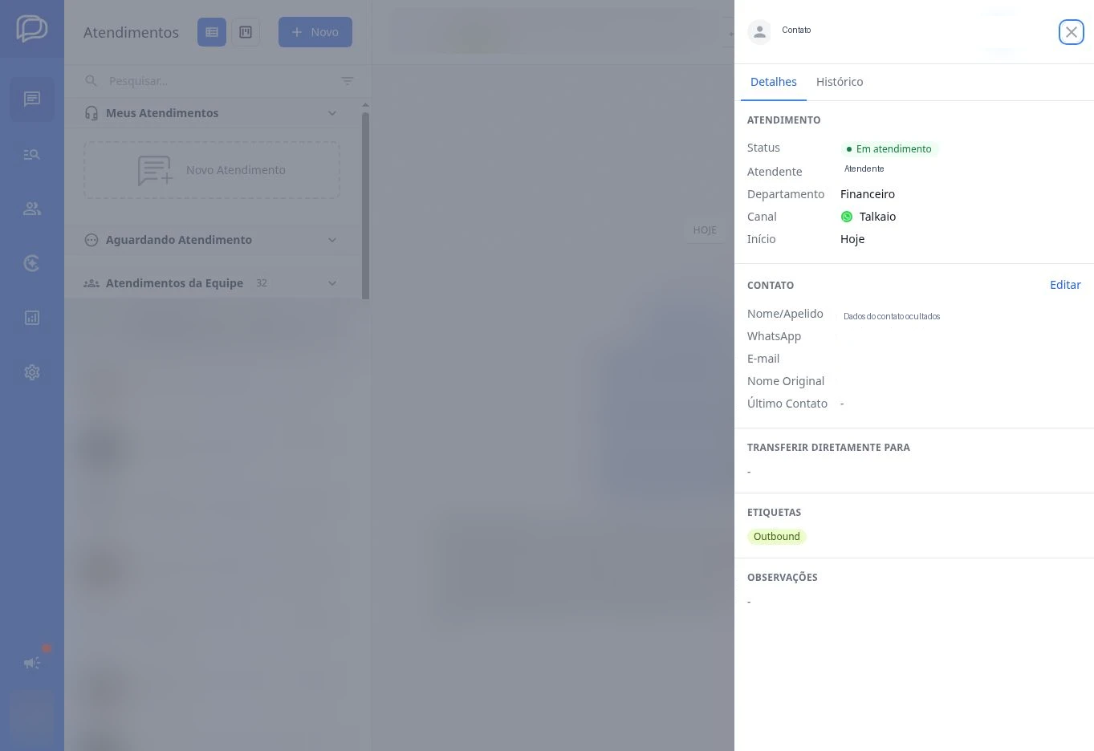Open the automation sidebar icon
The height and width of the screenshot is (751, 1094).
tap(32, 263)
